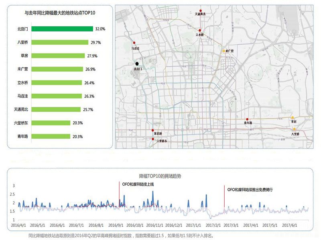Viewport: 321px width, 240px height.
Task: Click the 2016/11/1 date on the x-axis
Action: [154, 226]
